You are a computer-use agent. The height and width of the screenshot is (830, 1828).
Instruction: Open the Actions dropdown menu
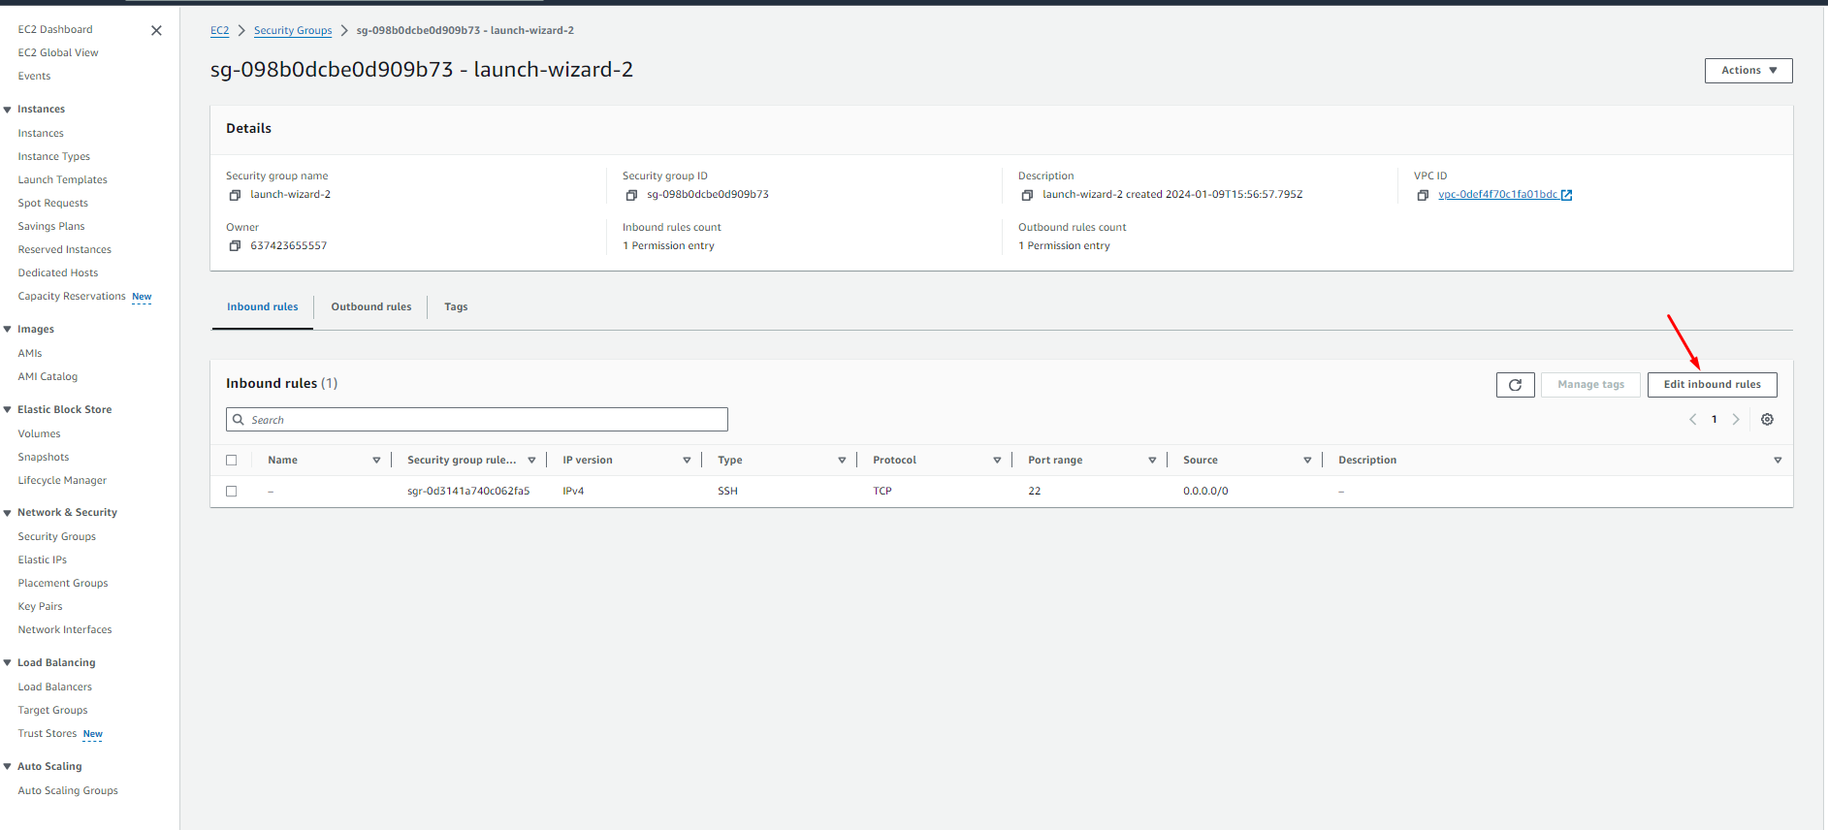pyautogui.click(x=1748, y=71)
